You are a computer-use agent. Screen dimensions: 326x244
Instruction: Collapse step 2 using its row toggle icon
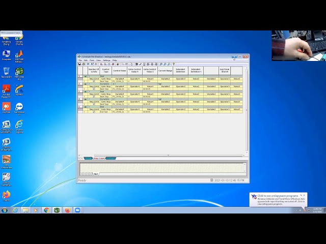coord(85,84)
